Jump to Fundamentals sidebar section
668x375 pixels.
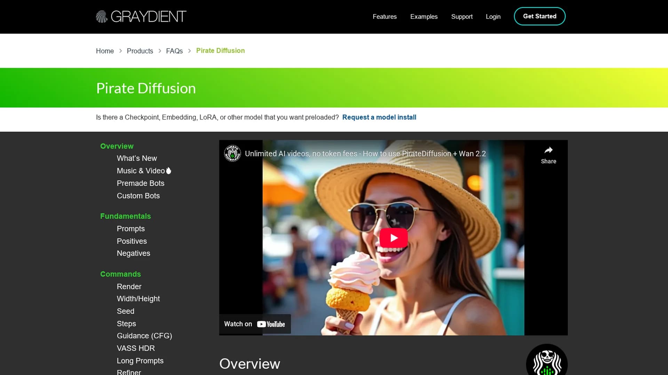(126, 216)
